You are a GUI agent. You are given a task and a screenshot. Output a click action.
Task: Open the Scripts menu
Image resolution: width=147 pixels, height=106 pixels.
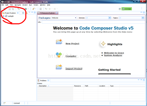[36, 5]
